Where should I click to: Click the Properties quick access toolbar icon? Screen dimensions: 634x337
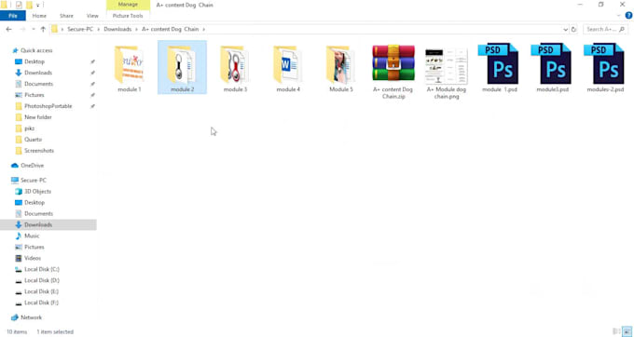[x=19, y=5]
